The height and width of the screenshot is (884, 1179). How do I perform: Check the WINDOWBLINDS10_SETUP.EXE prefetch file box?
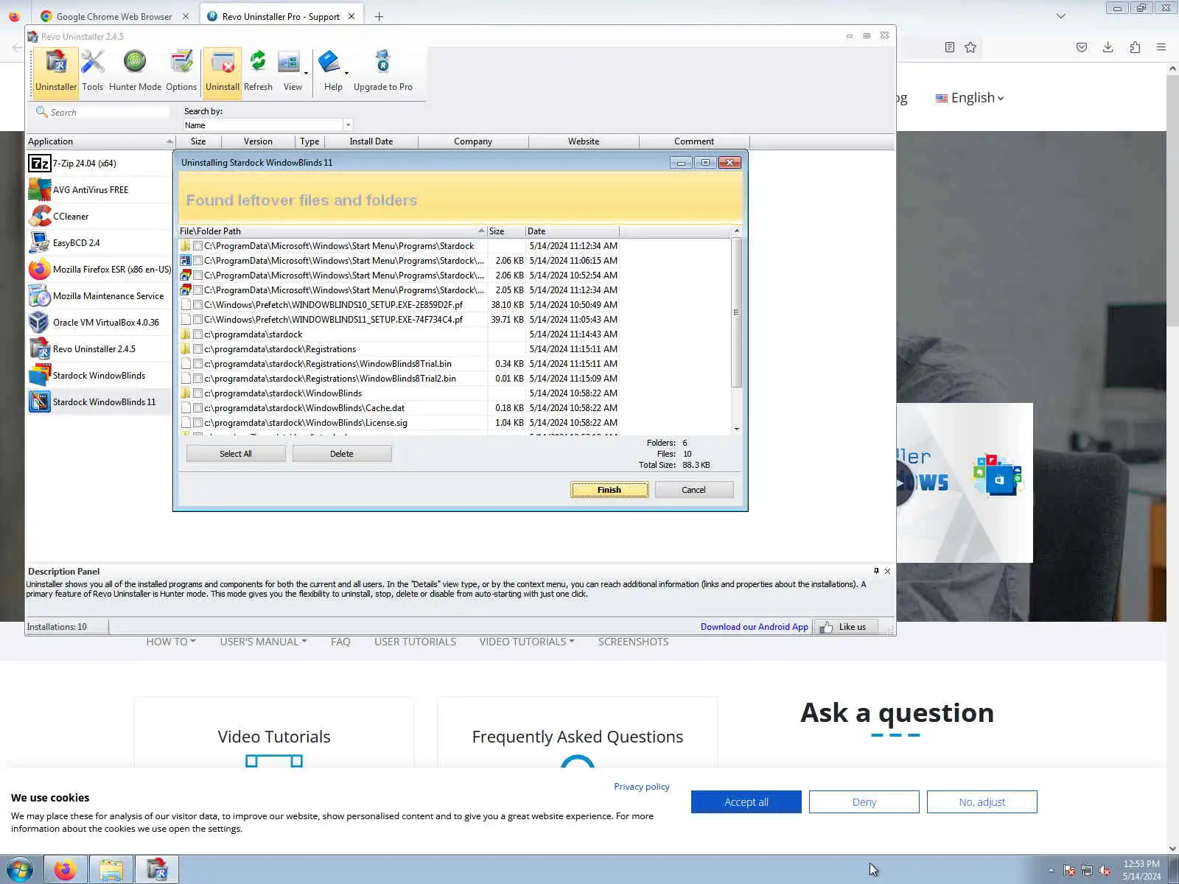tap(197, 305)
